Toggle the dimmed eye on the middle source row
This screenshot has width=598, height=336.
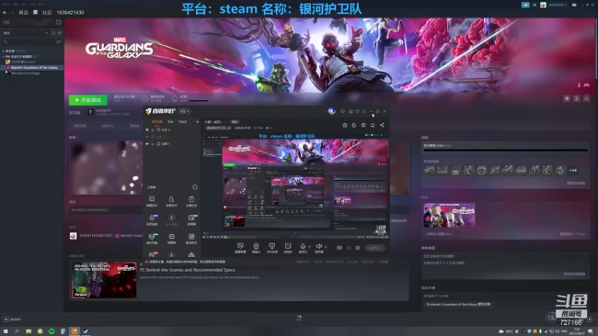coord(147,137)
